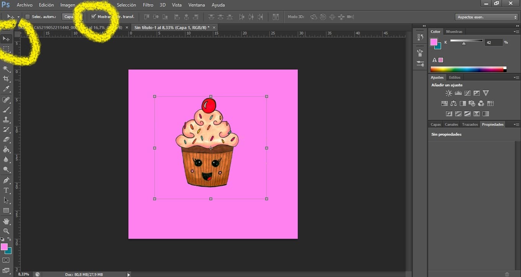Uncheck Mostrar contr. transf. checkbox
Viewport: 521px width, 277px height.
coord(94,16)
